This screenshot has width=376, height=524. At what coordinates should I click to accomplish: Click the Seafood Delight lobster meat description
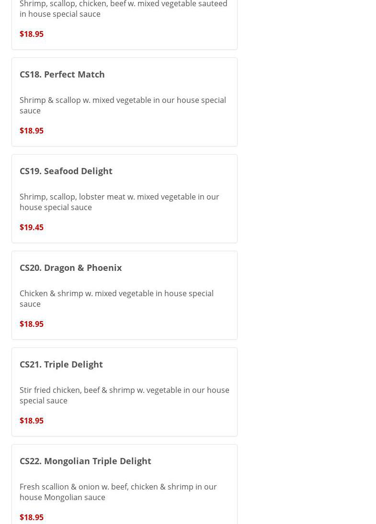119,202
